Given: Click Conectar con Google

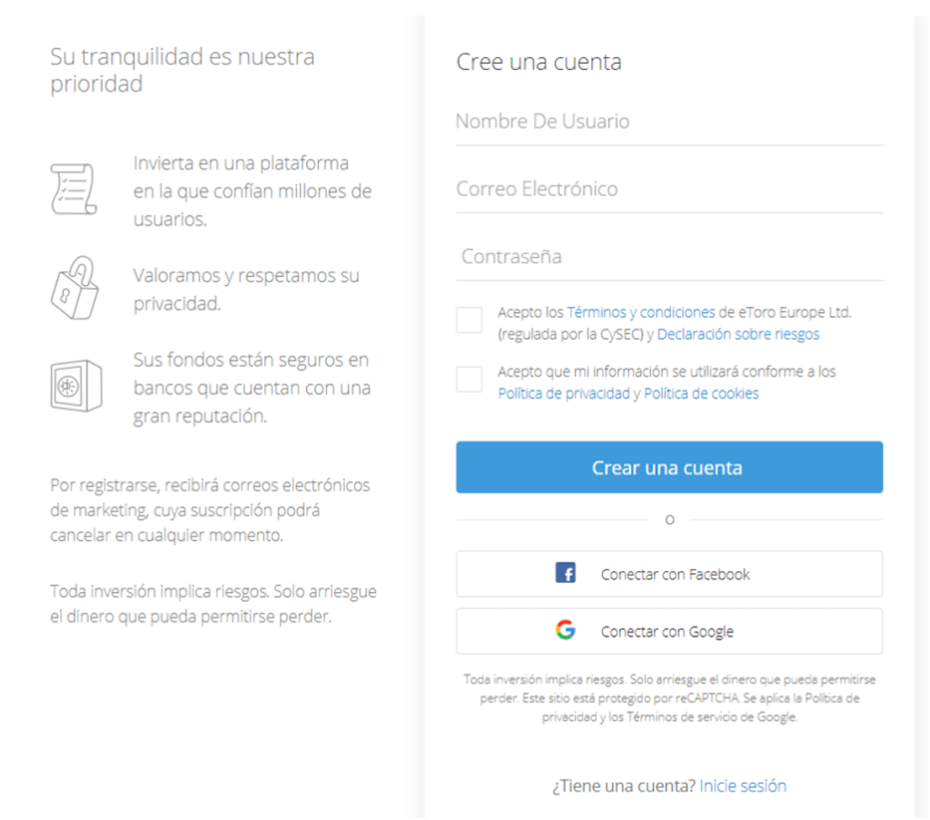Looking at the screenshot, I should point(669,630).
